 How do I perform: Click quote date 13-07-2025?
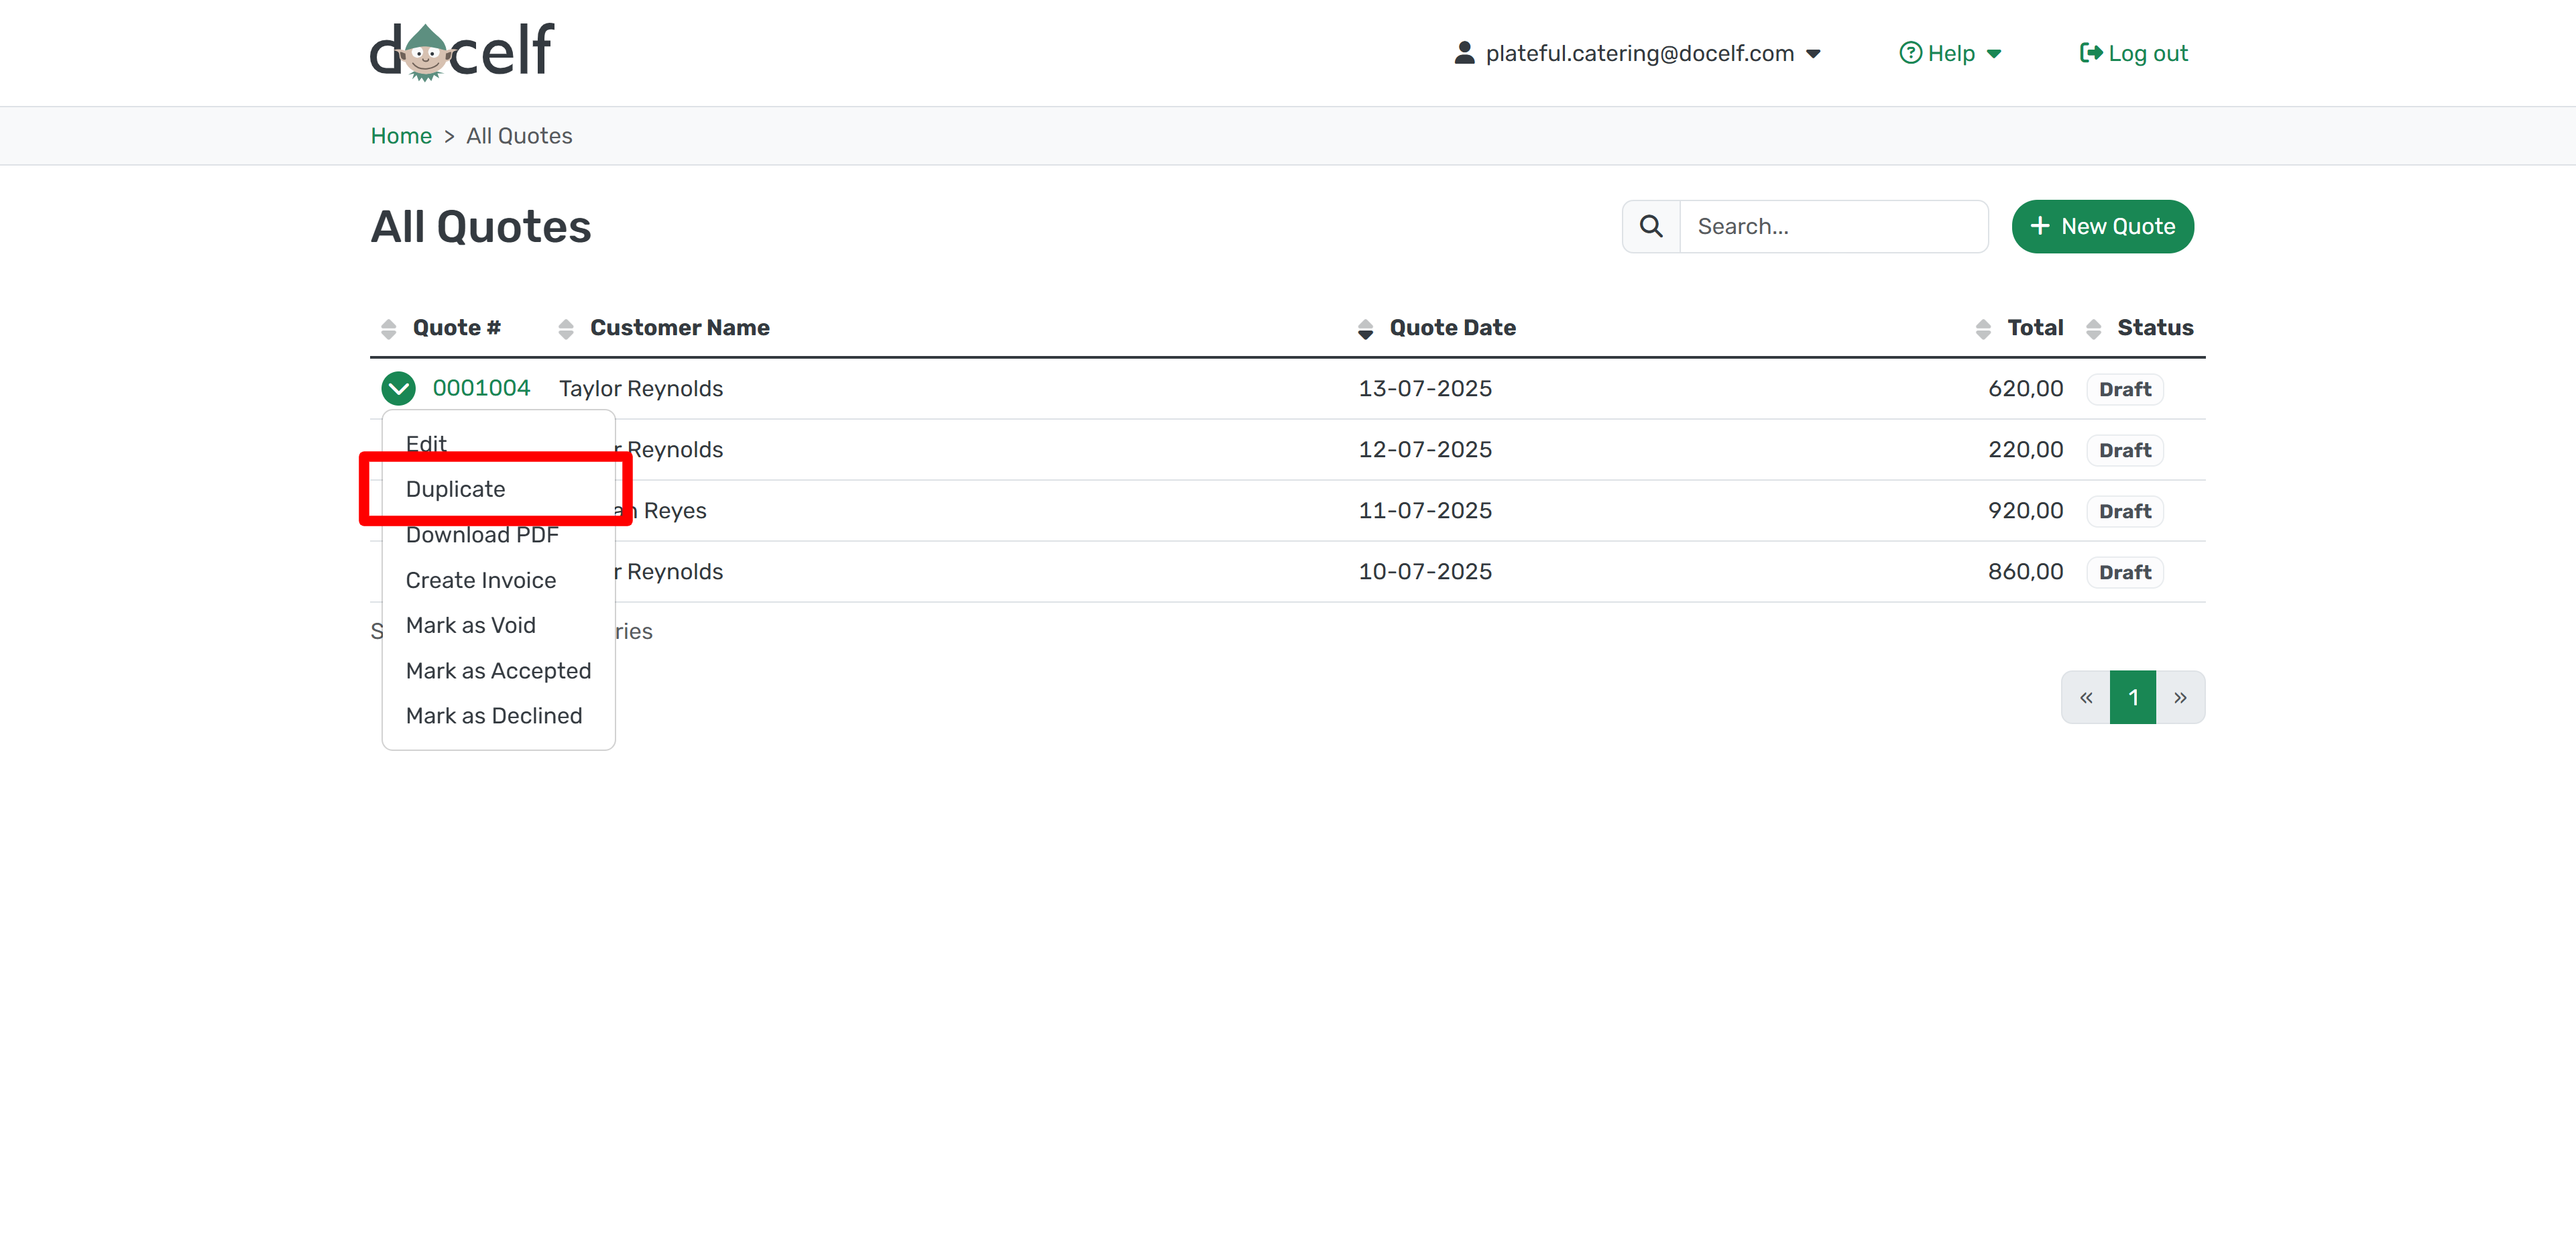(1425, 388)
